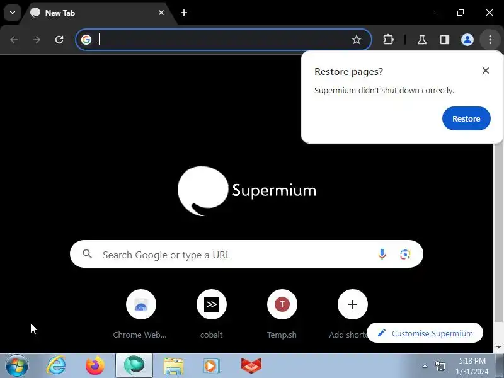Click the Supermium logo
504x378 pixels.
[247, 191]
